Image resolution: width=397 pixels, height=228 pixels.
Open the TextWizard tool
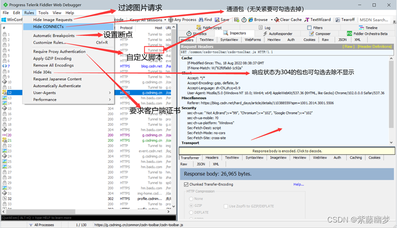click(x=318, y=20)
